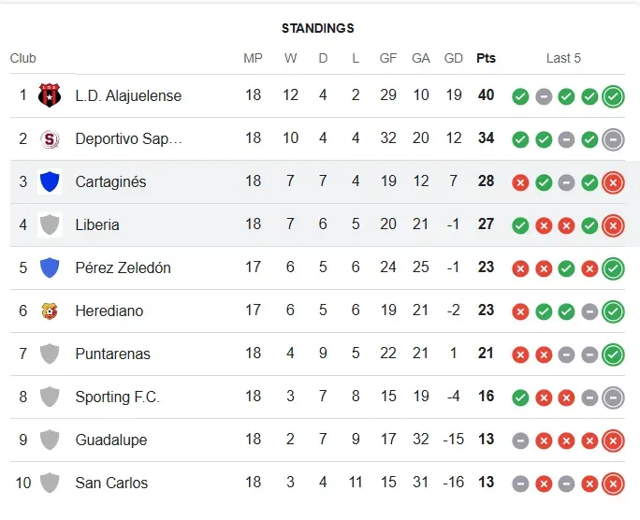Click the Last 5 column header
This screenshot has width=640, height=520.
(563, 58)
